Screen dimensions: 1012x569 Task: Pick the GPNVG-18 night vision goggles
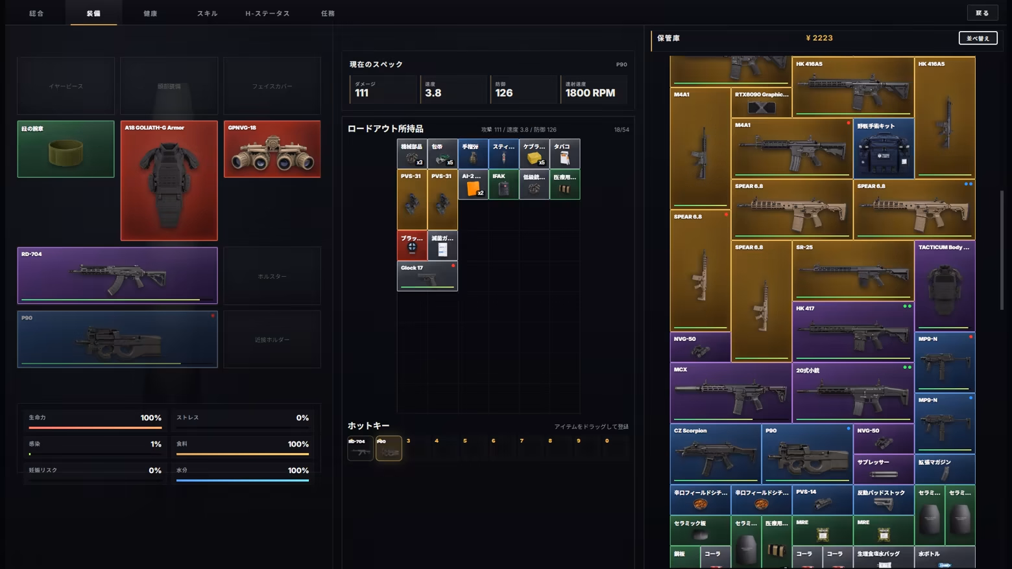tap(272, 149)
